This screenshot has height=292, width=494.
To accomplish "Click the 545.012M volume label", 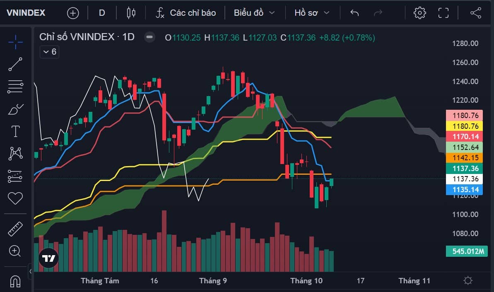I will 467,251.
